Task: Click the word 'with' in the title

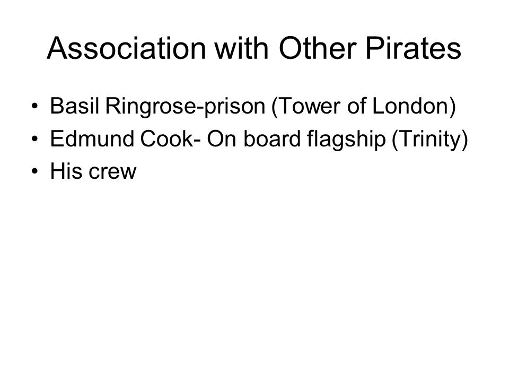Action: pyautogui.click(x=242, y=48)
